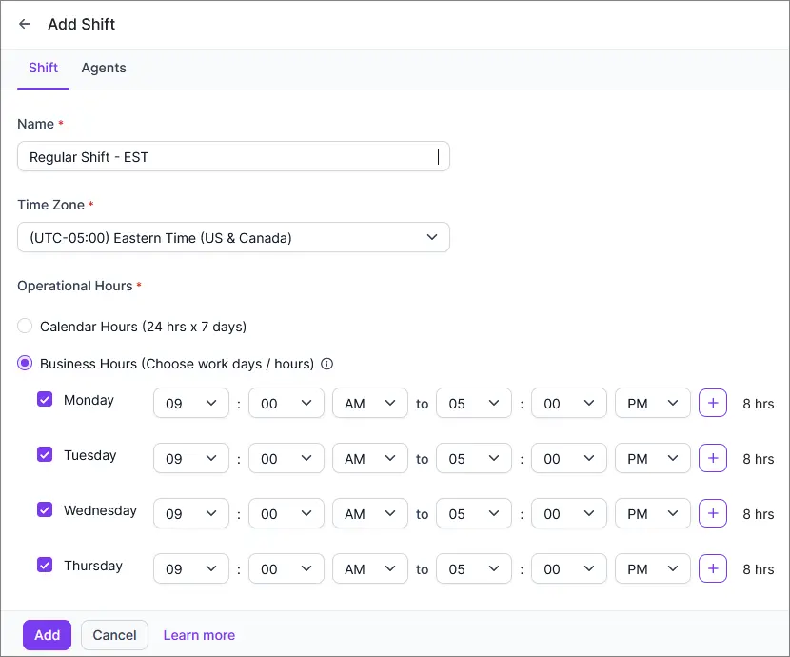Click the Thursday 8 hrs total
This screenshot has width=790, height=657.
pyautogui.click(x=759, y=569)
